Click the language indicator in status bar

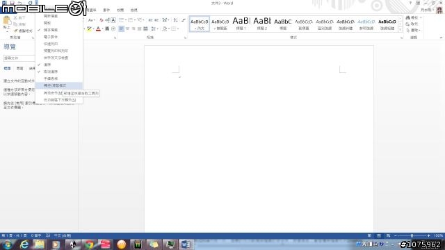coord(63,235)
